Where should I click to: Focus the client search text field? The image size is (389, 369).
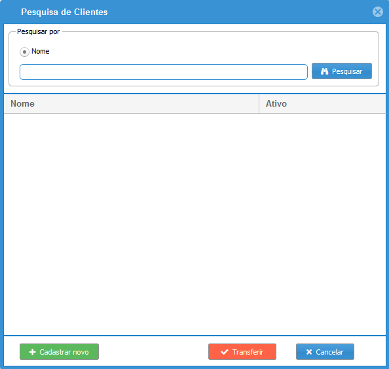(164, 72)
